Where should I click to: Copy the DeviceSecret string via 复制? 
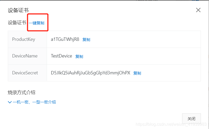[x=137, y=73]
